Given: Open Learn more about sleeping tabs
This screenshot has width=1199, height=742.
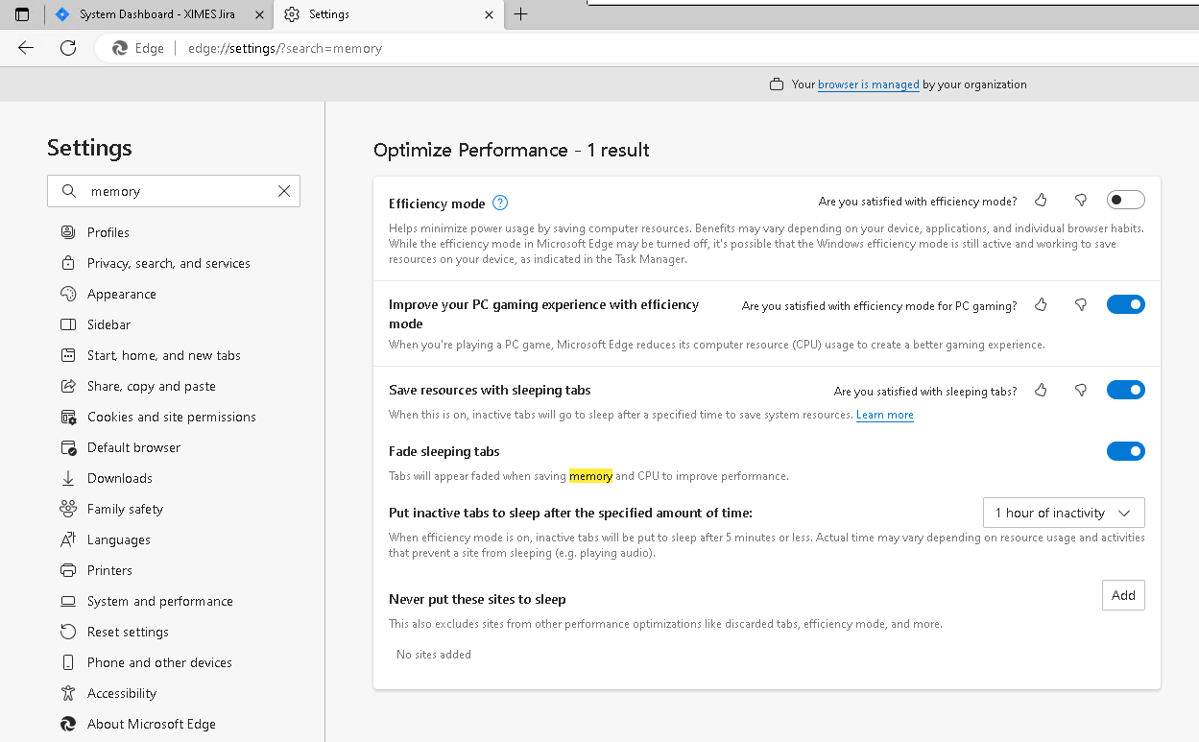Looking at the screenshot, I should [885, 415].
